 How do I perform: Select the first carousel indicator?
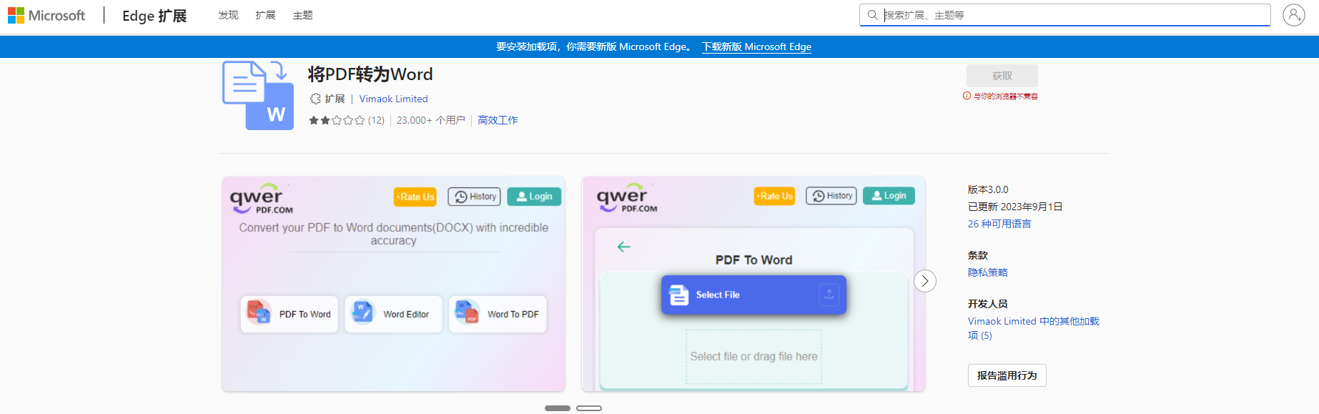pyautogui.click(x=557, y=408)
